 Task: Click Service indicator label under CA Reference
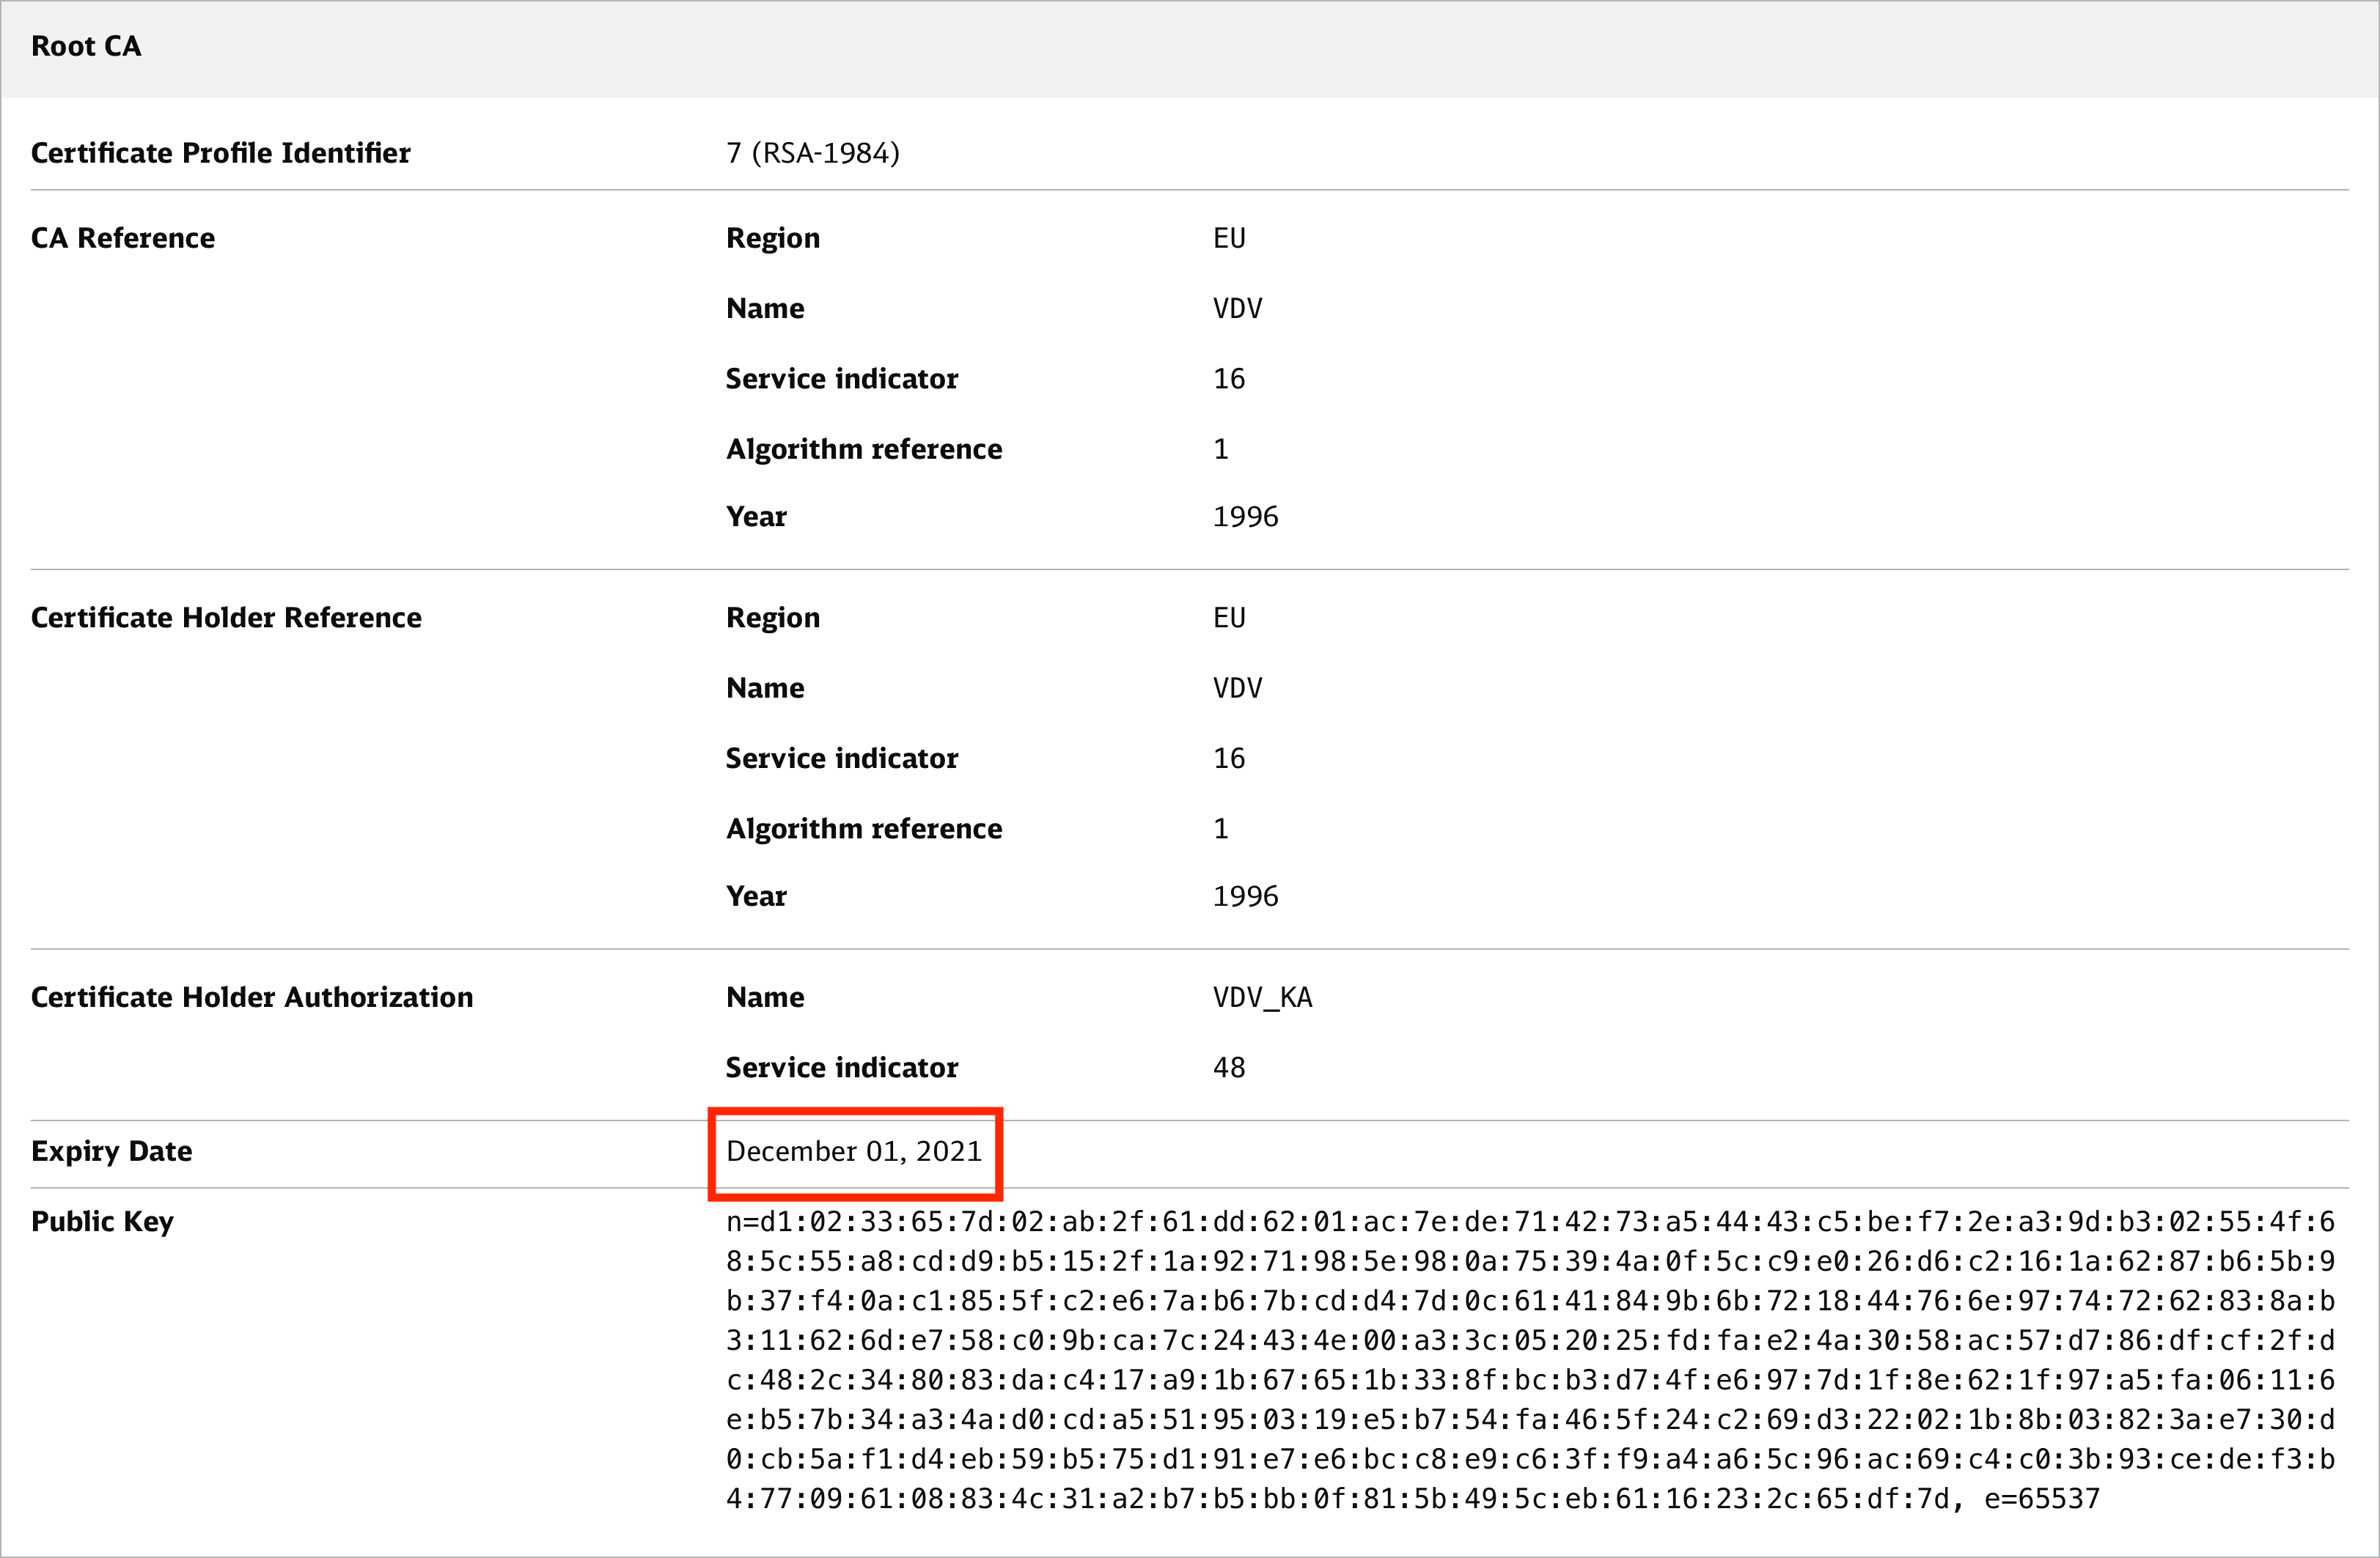tap(842, 379)
